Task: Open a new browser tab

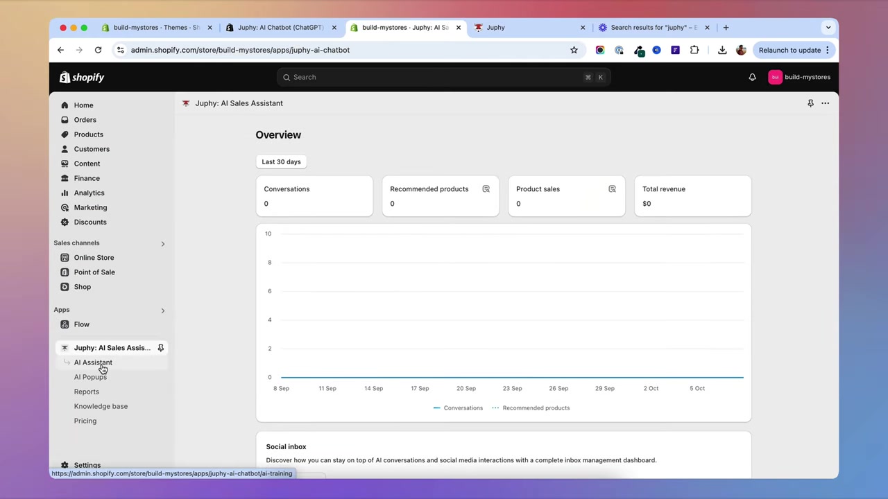Action: tap(726, 28)
